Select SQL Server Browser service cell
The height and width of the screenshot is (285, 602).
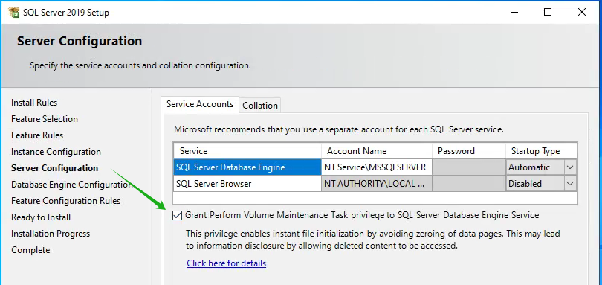coord(247,184)
